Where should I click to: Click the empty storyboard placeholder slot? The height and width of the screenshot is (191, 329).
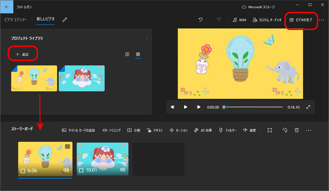158,159
